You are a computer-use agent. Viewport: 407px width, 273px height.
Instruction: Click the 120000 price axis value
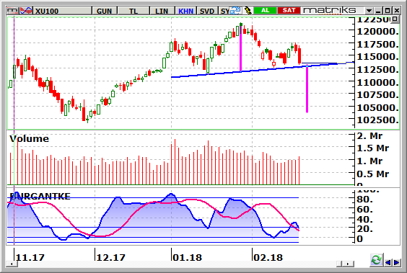point(377,32)
